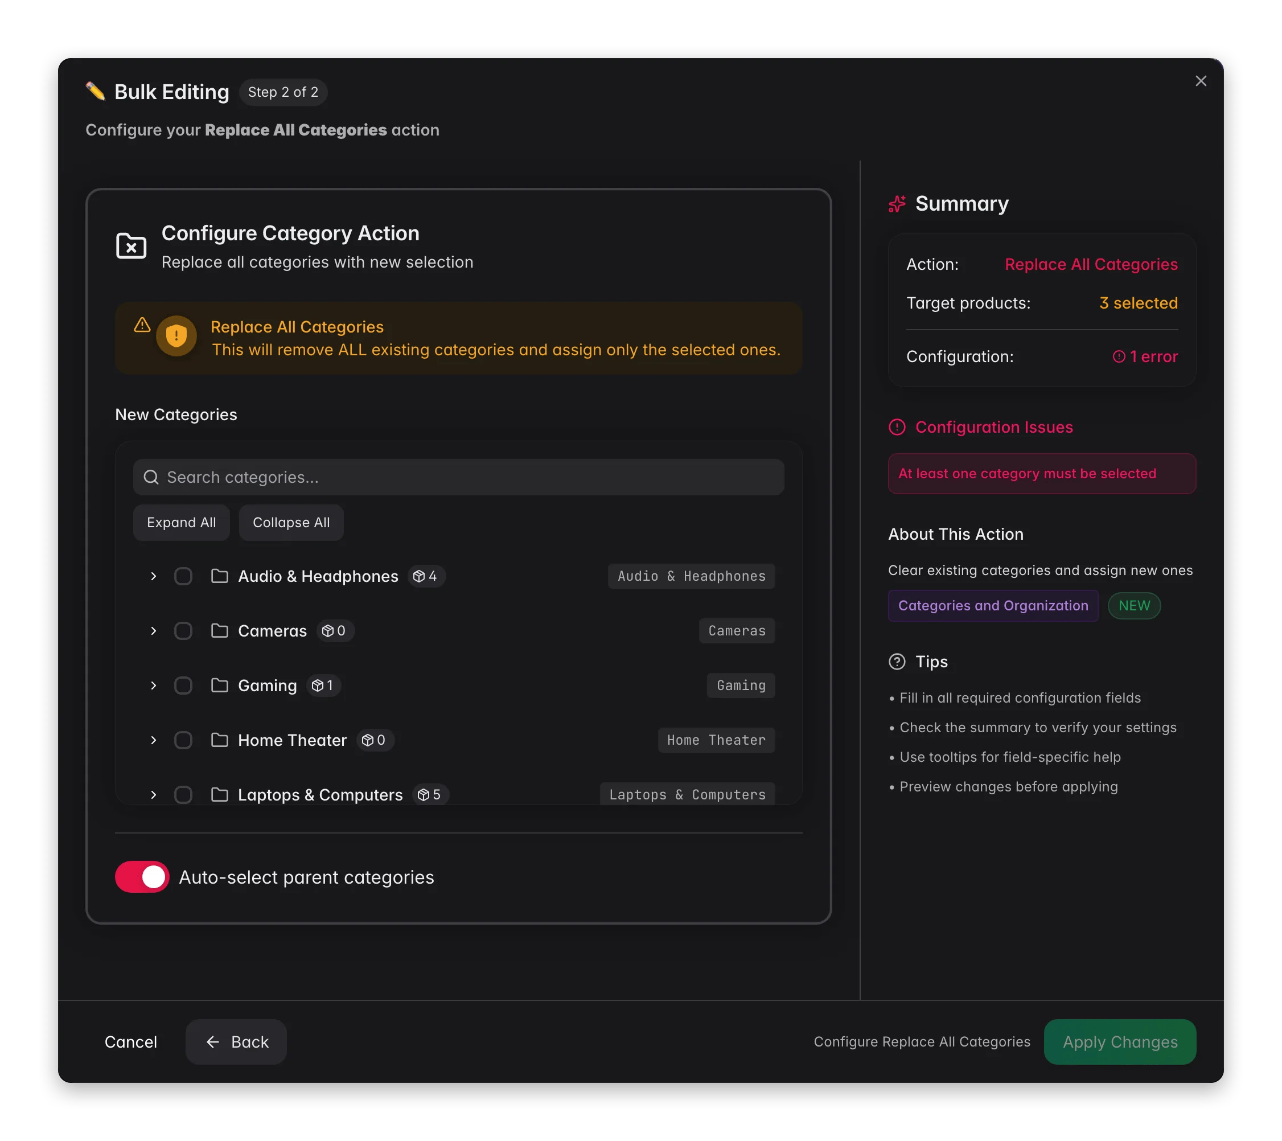Click the pencil icon beside Bulk Editing
This screenshot has height=1141, width=1282.
pyautogui.click(x=95, y=92)
